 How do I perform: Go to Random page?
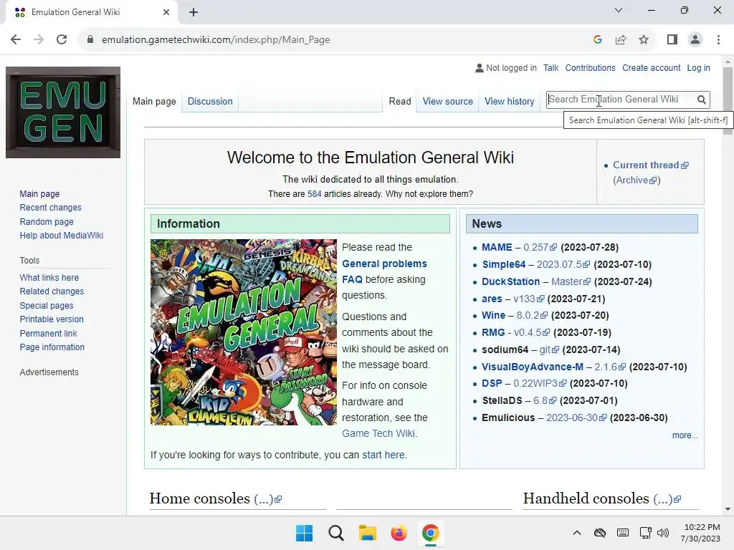pyautogui.click(x=47, y=222)
